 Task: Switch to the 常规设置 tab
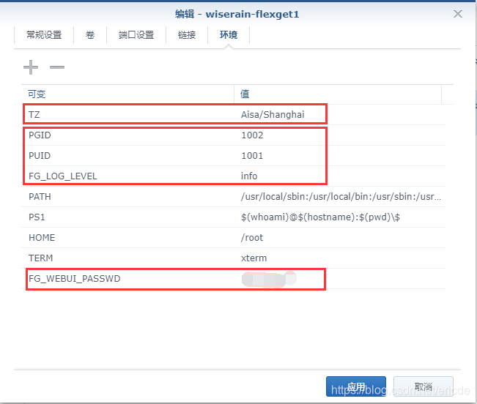click(x=44, y=35)
